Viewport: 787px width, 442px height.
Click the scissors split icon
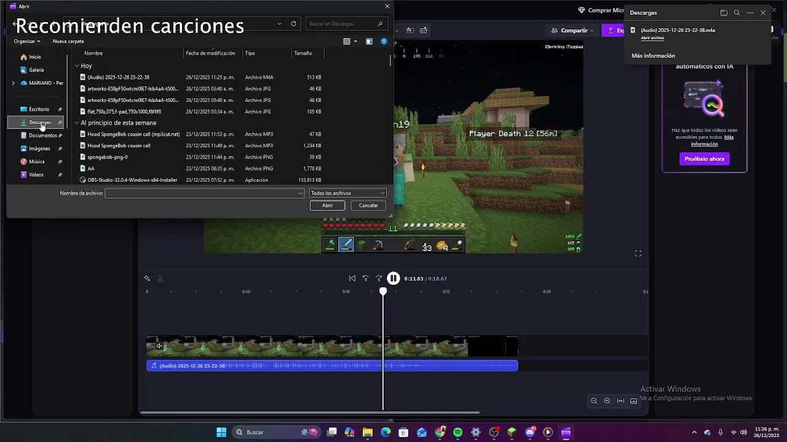(x=160, y=279)
